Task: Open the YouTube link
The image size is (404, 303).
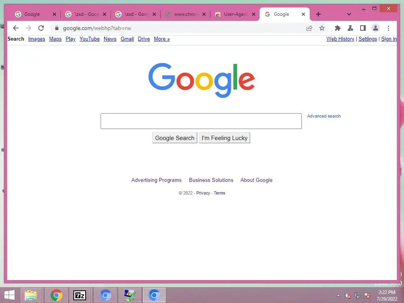Action: point(90,39)
